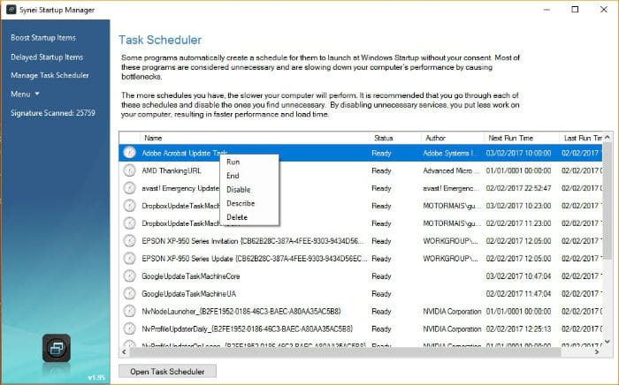Go to Manage Task Scheduler
Image resolution: width=619 pixels, height=385 pixels.
(x=50, y=75)
